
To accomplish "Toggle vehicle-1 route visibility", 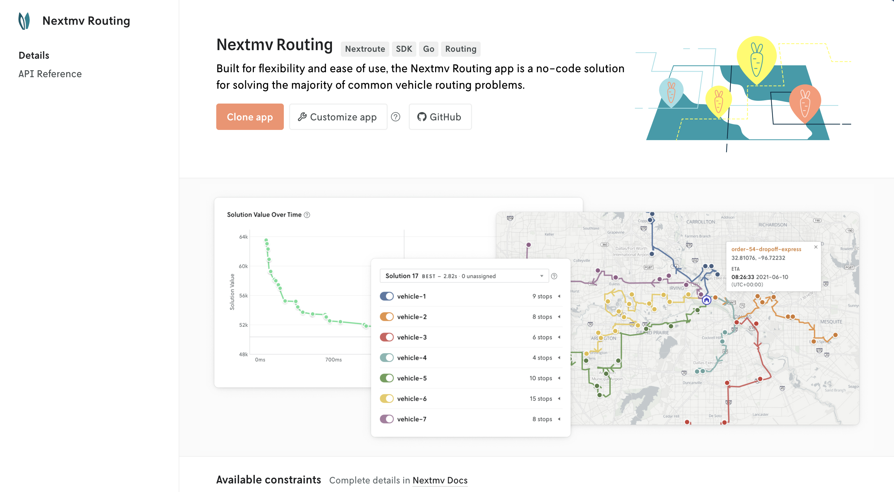I will [386, 296].
